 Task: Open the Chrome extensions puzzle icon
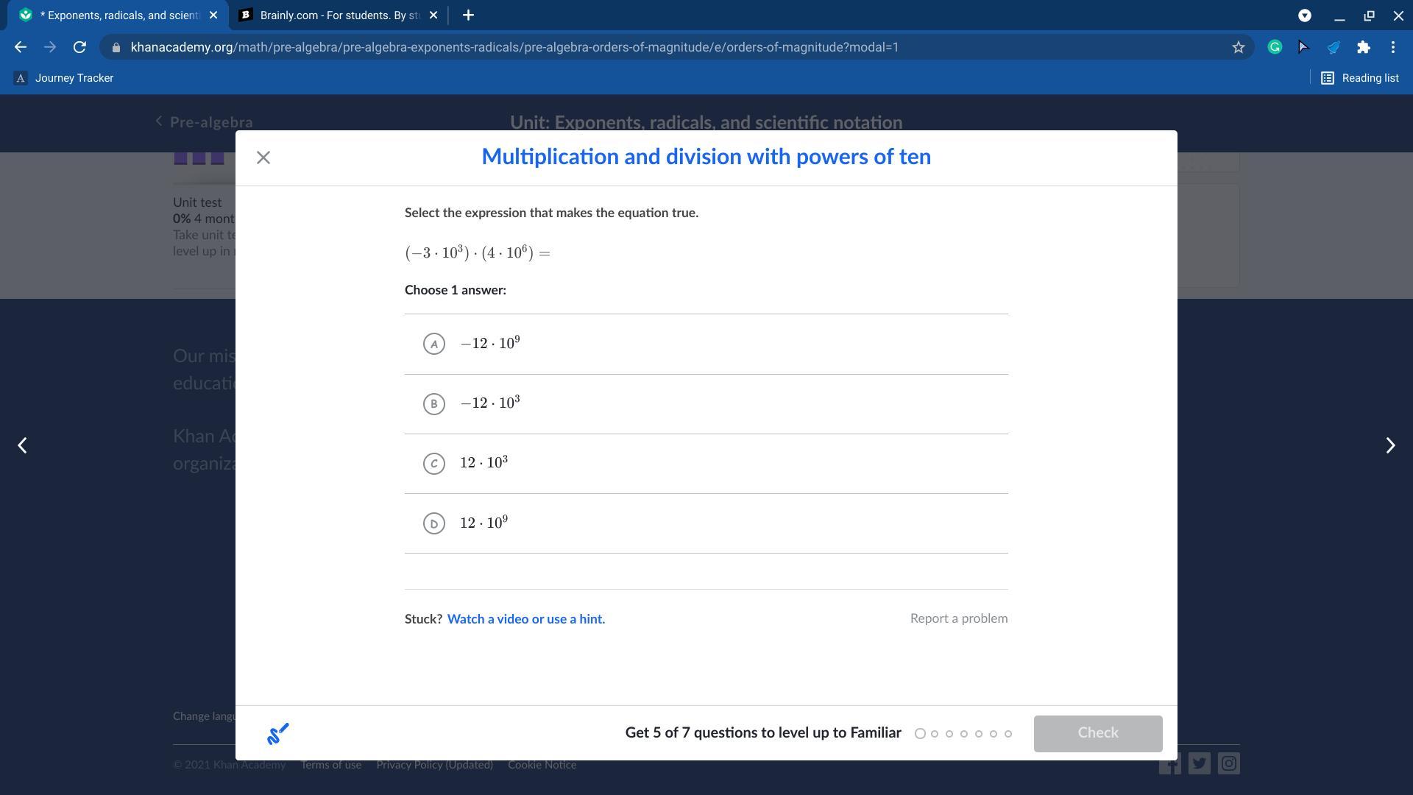tap(1364, 47)
